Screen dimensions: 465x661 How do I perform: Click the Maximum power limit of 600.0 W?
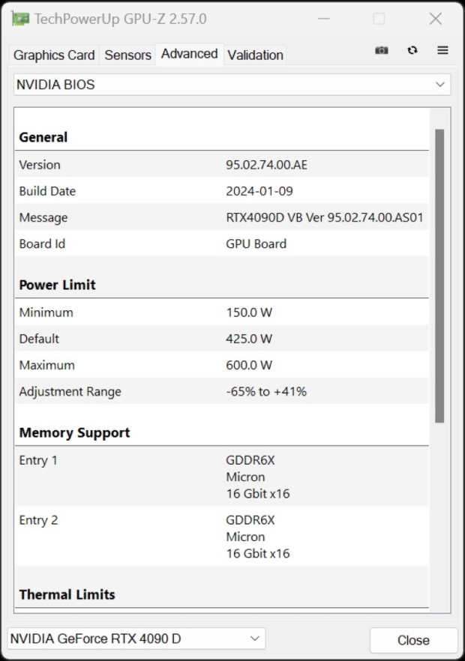249,365
